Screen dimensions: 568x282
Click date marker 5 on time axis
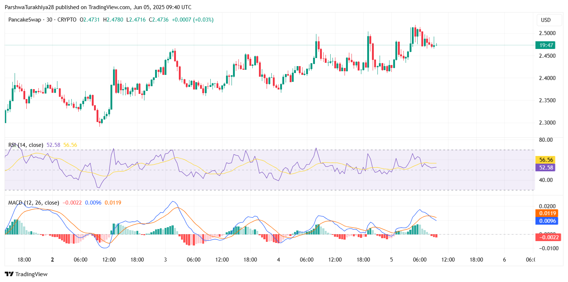coord(391,260)
